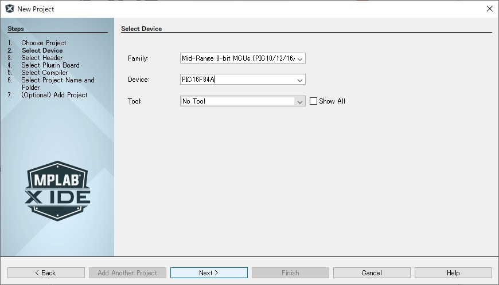Cancel the new project wizard

372,273
